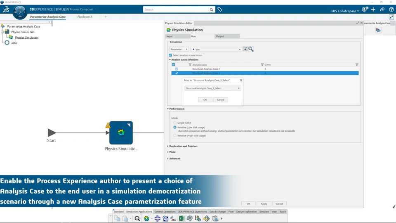Toggle Select analysis cases to run checkbox
The height and width of the screenshot is (223, 396).
tap(170, 55)
